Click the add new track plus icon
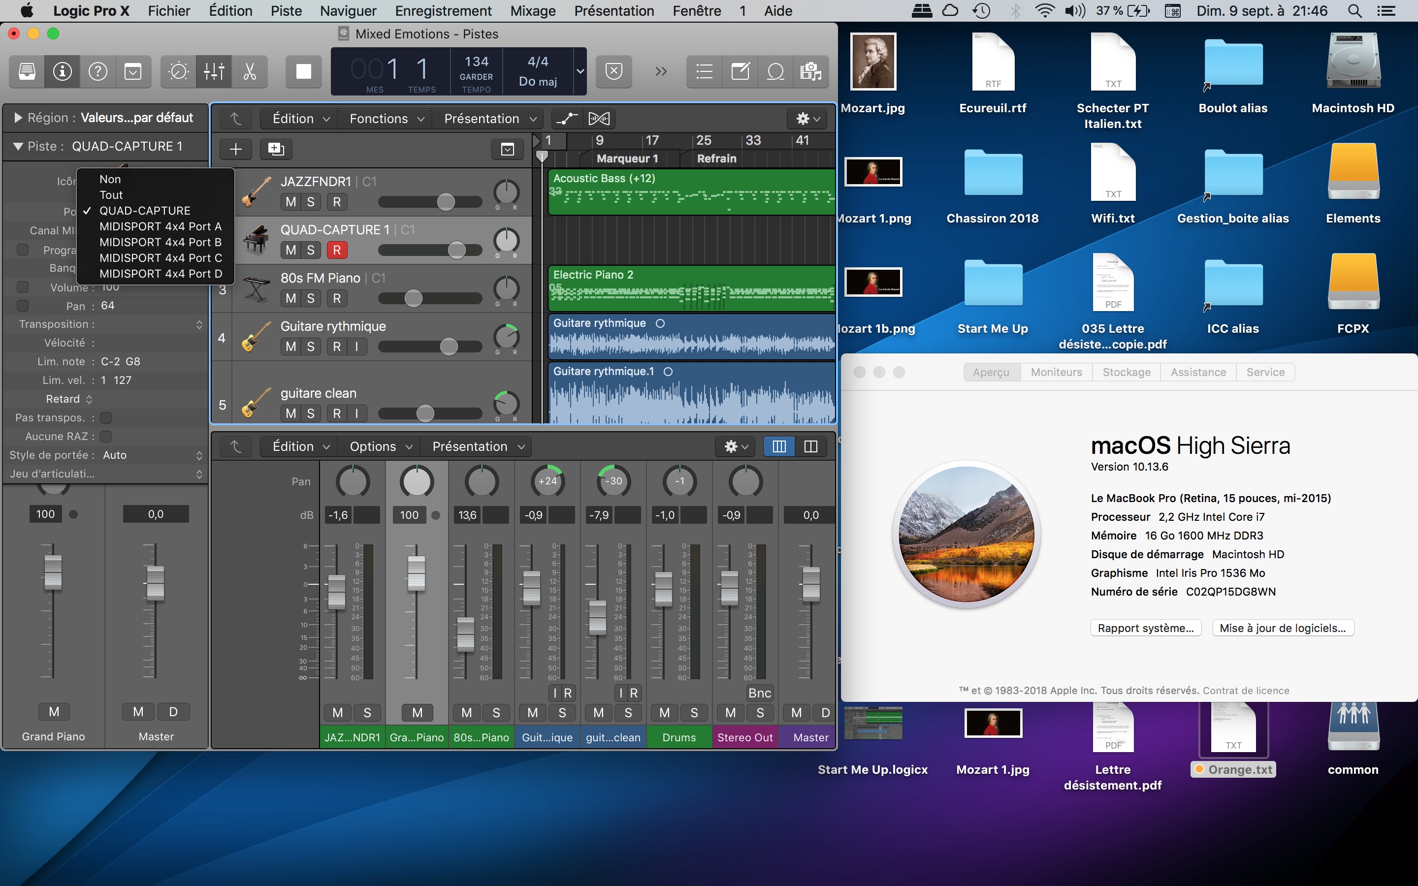The height and width of the screenshot is (886, 1418). point(235,149)
